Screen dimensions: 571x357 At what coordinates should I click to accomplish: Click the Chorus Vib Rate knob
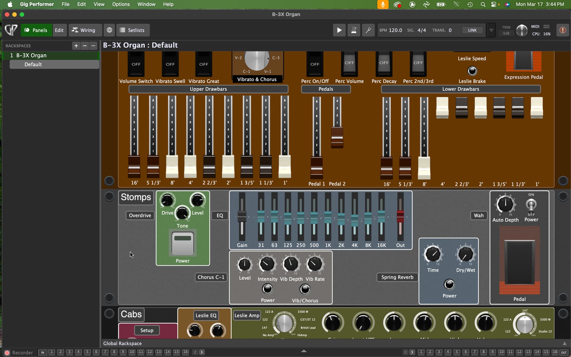pyautogui.click(x=314, y=264)
